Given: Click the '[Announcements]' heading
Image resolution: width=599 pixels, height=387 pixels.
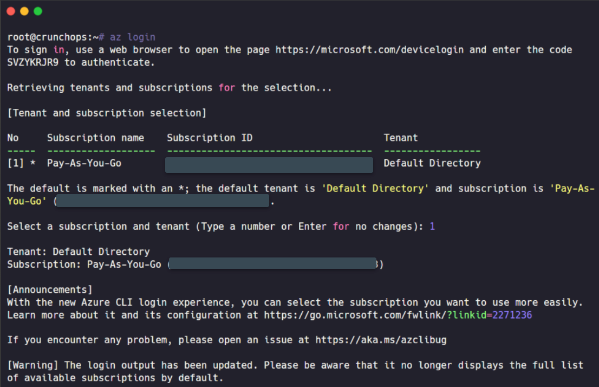Looking at the screenshot, I should [x=50, y=289].
